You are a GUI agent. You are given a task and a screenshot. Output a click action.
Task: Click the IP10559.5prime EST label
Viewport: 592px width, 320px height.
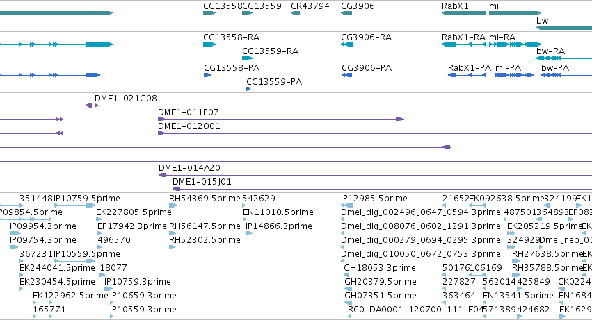[x=87, y=254]
